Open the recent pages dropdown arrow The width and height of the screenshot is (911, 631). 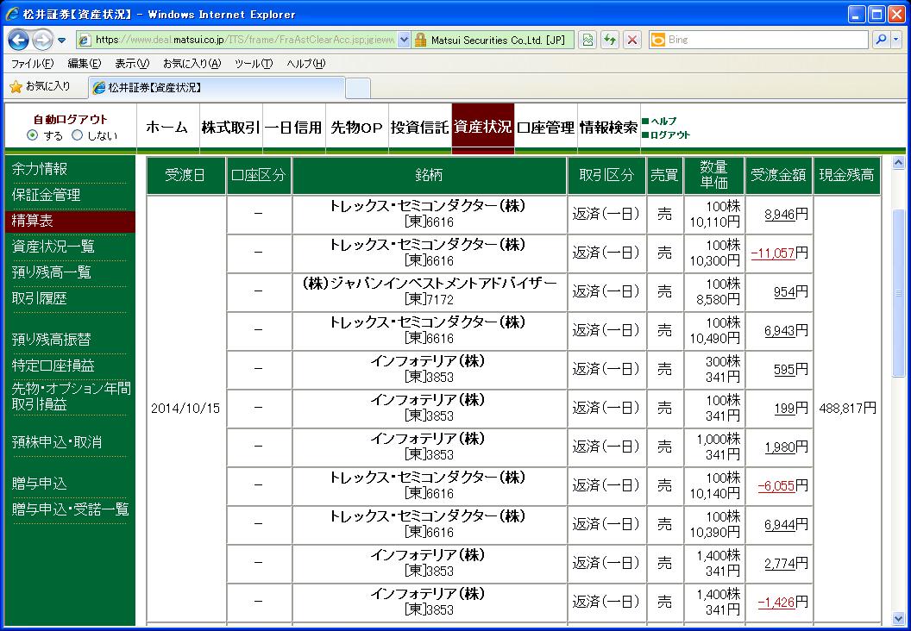[61, 41]
